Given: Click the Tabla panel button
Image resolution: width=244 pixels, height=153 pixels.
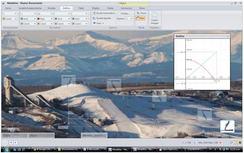Looking at the screenshot, I should (x=14, y=136).
